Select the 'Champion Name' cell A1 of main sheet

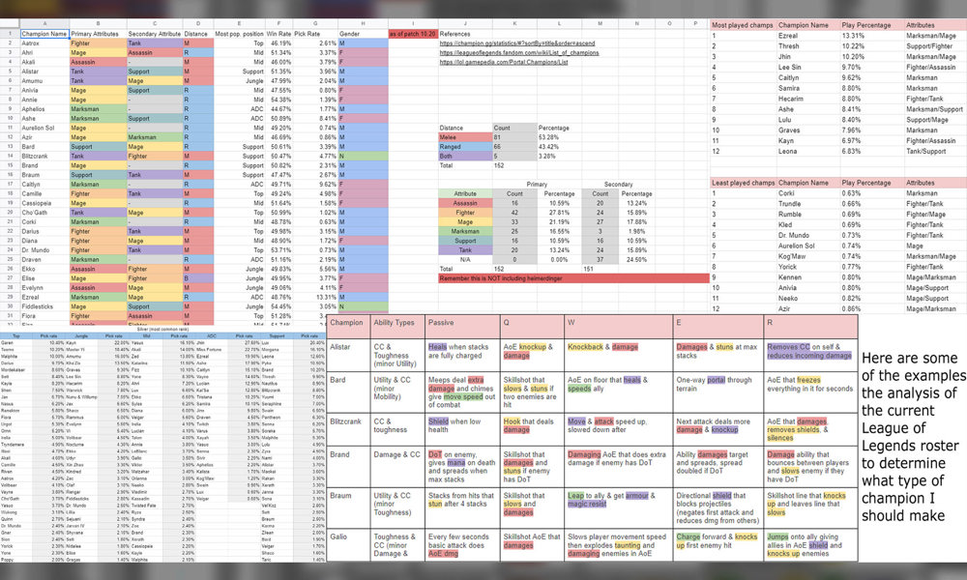(44, 34)
